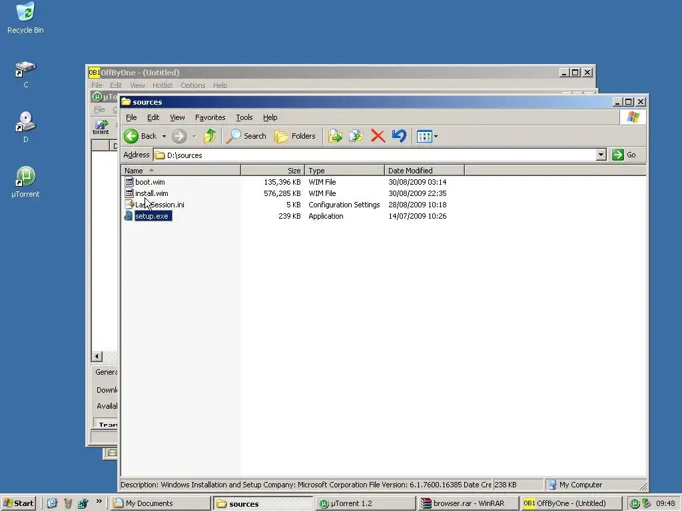Screen dimensions: 682x512
Task: Open Options menu in OffByOne window
Action: 192,85
